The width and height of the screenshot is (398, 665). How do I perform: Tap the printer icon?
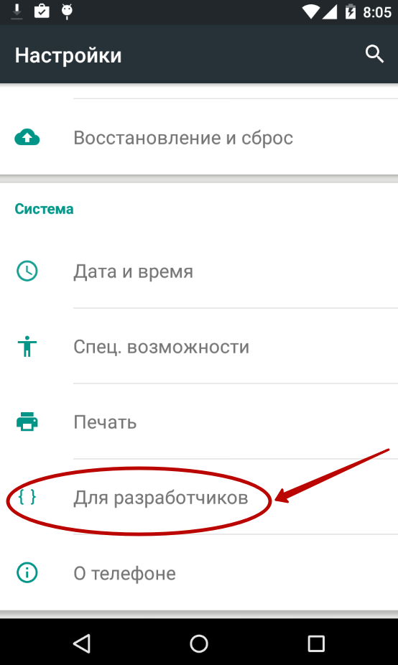pyautogui.click(x=27, y=422)
